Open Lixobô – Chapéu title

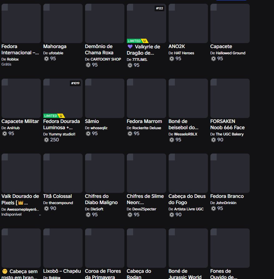[62, 271]
